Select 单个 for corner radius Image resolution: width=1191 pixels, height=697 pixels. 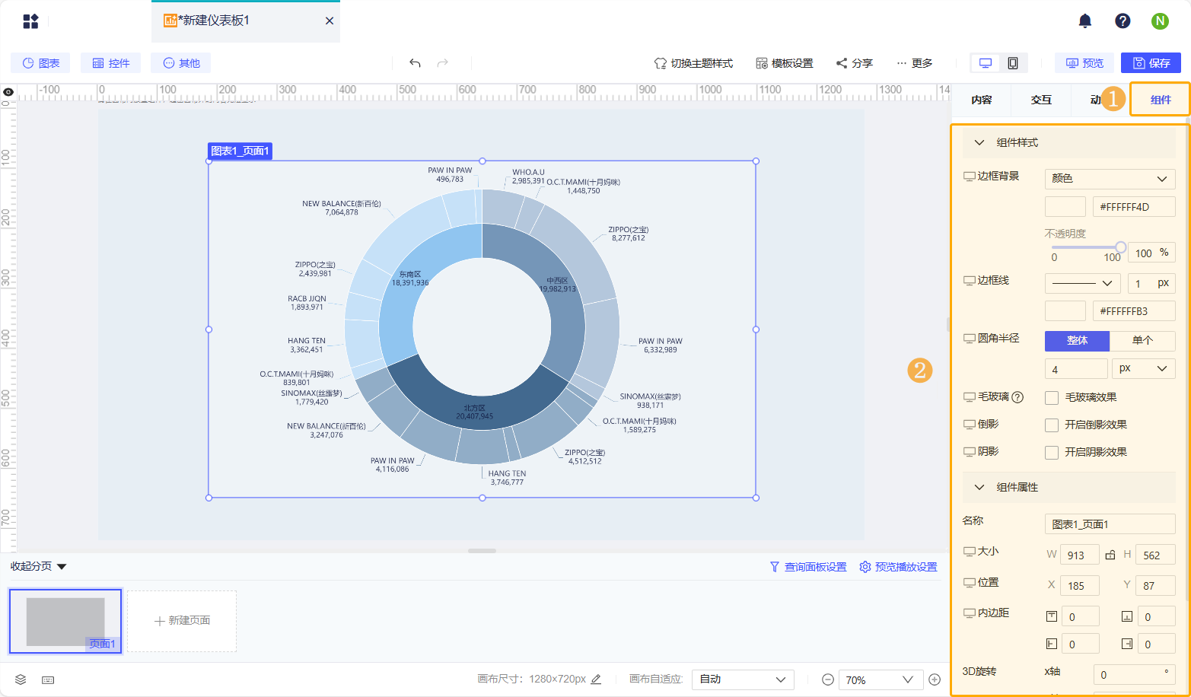click(x=1142, y=340)
